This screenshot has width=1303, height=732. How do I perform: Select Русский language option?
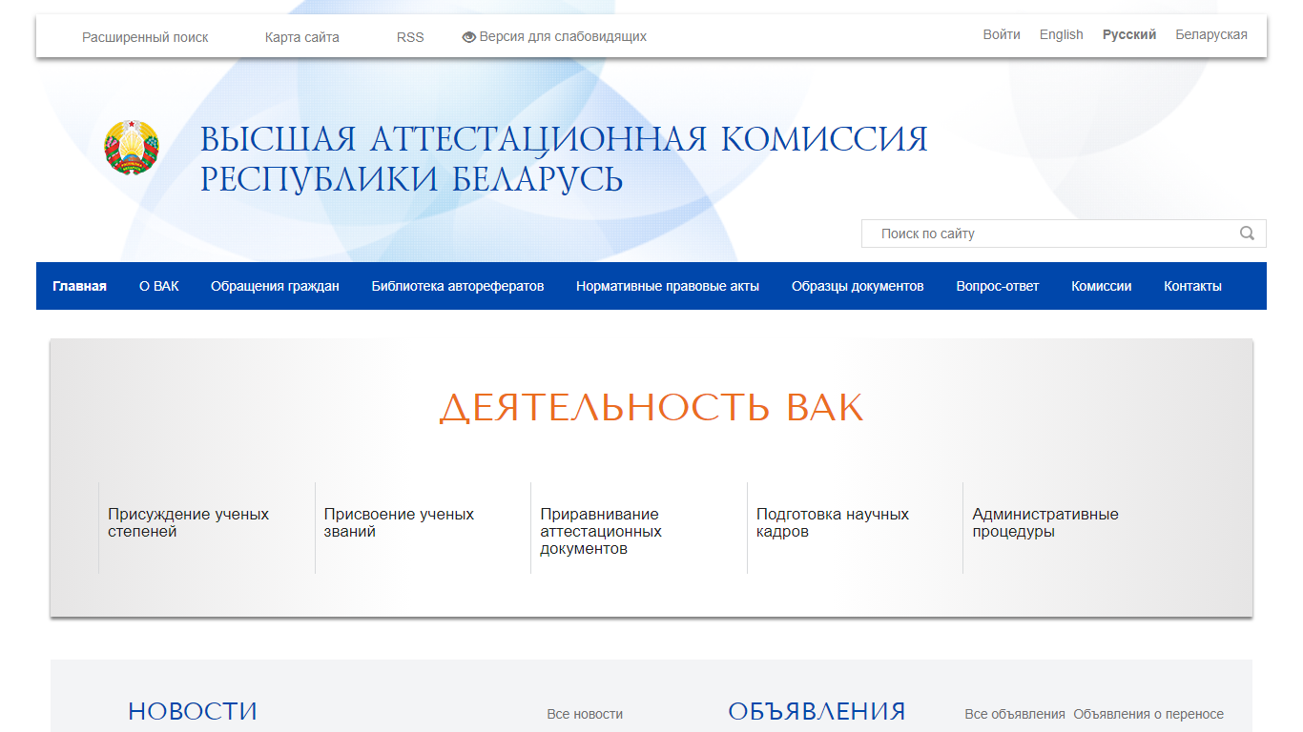[x=1129, y=34]
